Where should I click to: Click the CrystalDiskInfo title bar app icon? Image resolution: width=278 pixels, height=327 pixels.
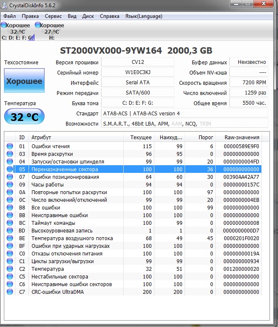click(4, 5)
